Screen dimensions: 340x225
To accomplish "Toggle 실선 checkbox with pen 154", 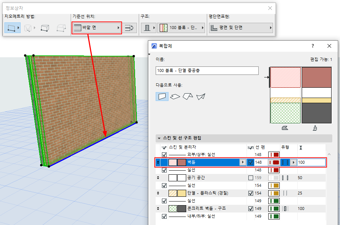I will (x=164, y=186).
